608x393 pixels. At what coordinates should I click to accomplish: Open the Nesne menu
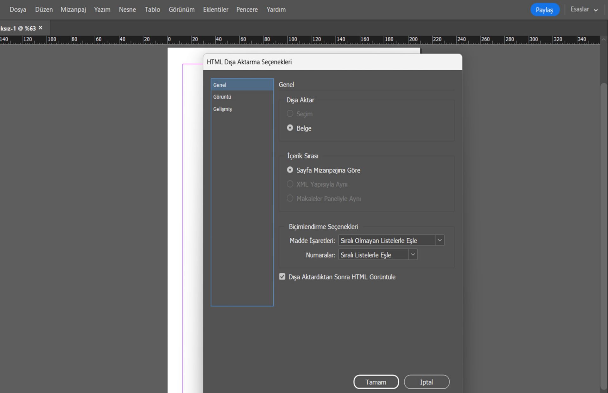(x=127, y=10)
